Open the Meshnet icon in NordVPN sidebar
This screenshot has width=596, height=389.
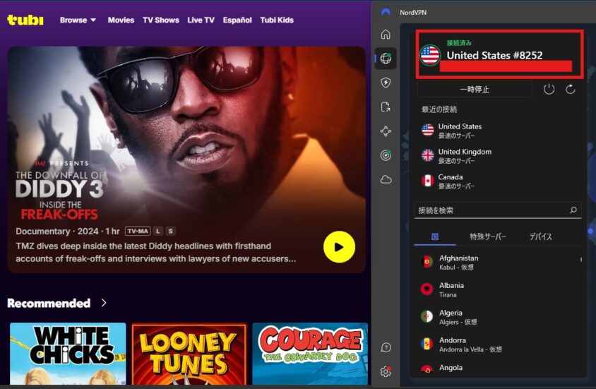click(386, 131)
